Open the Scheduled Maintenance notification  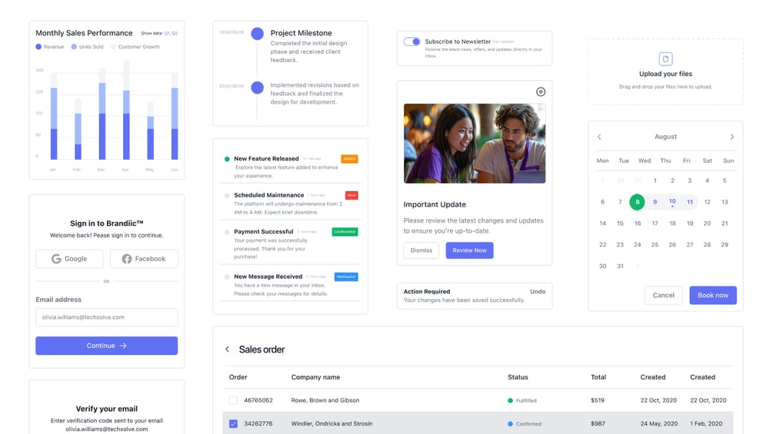(x=291, y=204)
